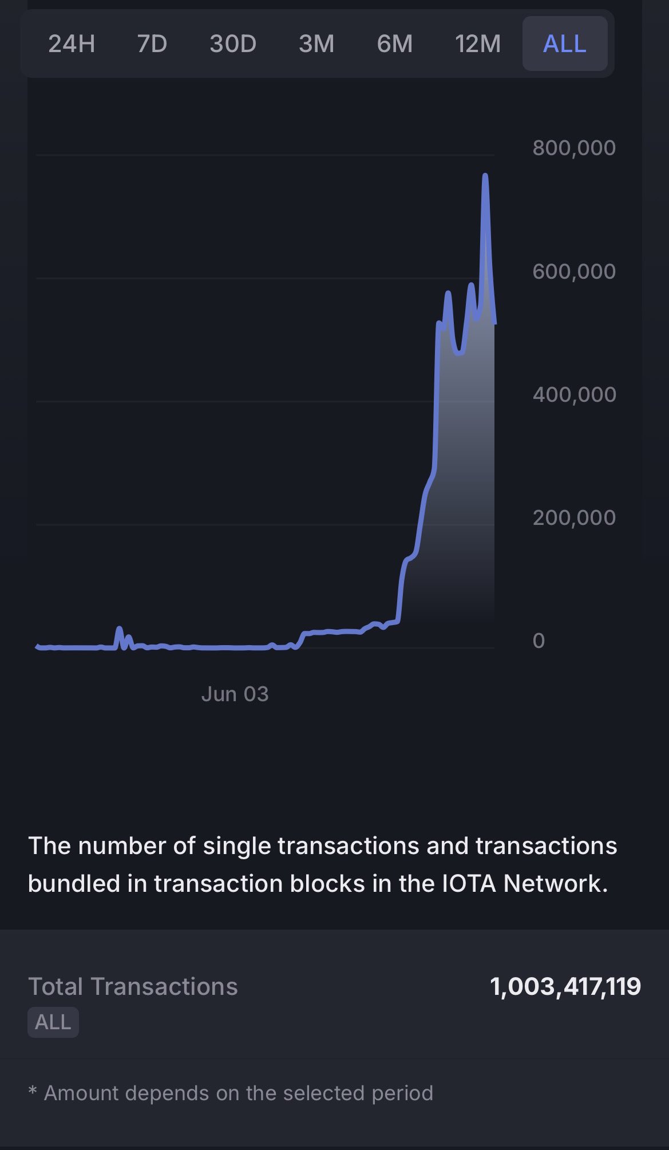Click the ALL badge under Total Transactions
669x1150 pixels.
53,1022
